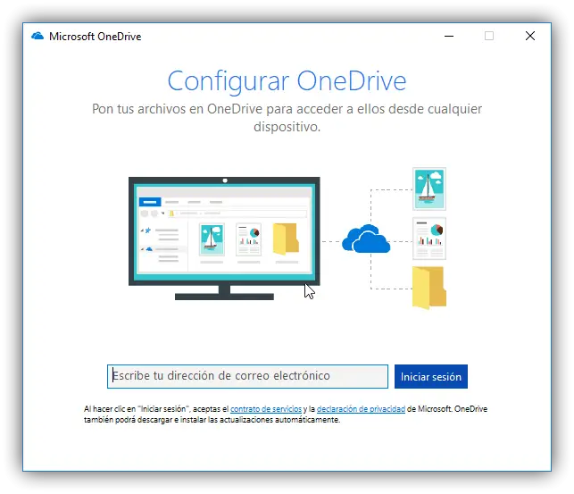Viewport: 574px width, 494px height.
Task: Click the Iniciar sesión button
Action: click(431, 376)
